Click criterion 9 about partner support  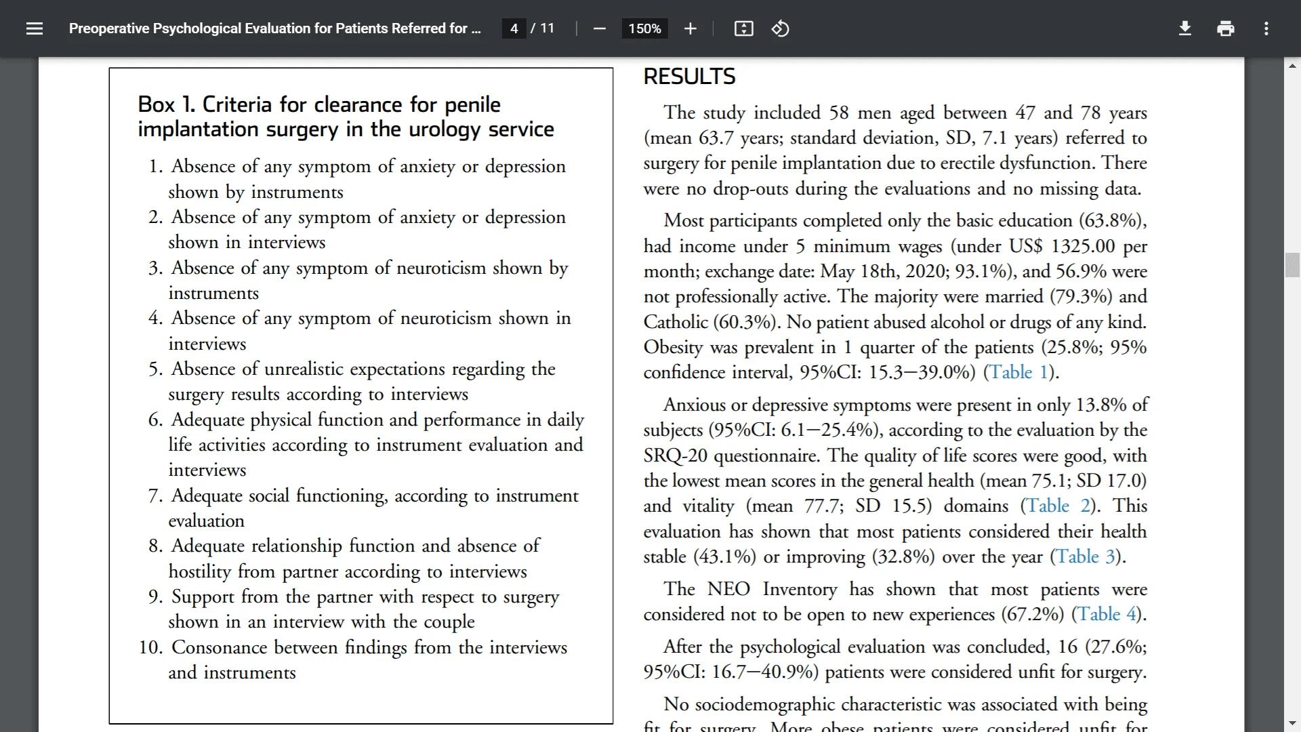(354, 609)
